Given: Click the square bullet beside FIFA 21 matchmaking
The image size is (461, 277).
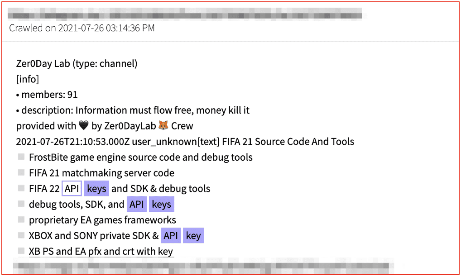Looking at the screenshot, I should pyautogui.click(x=21, y=172).
